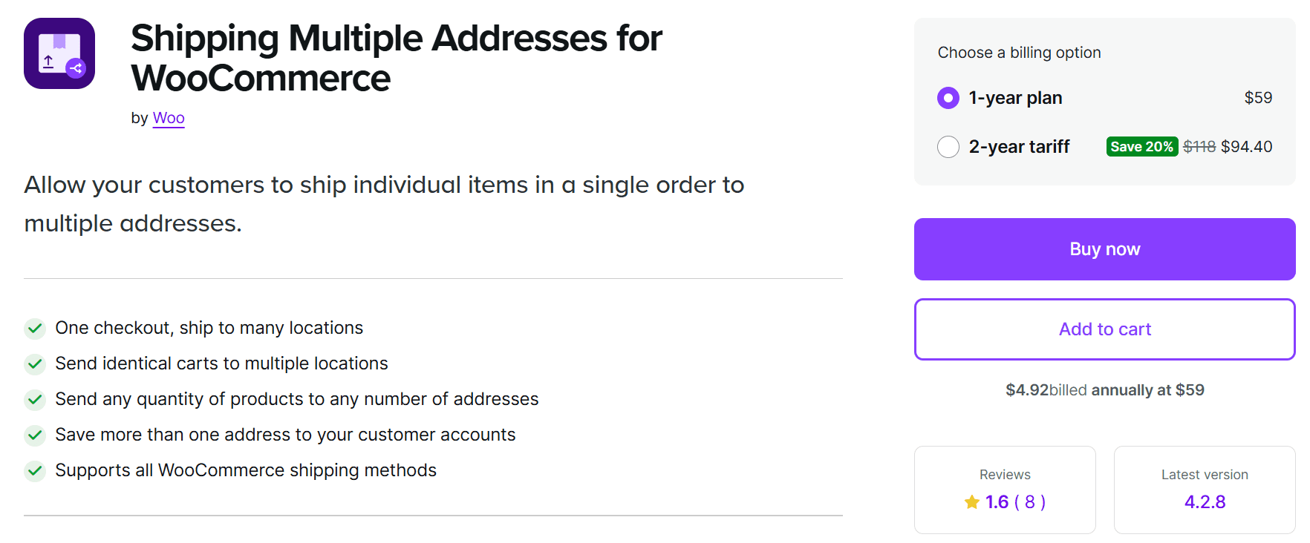Click the Shipping Multiple Addresses plugin icon
Viewport: 1310px width, 543px height.
click(x=59, y=53)
